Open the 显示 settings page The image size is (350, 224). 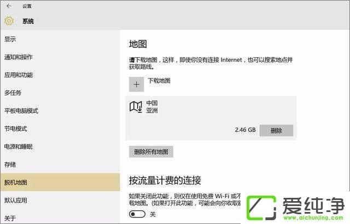[60, 39]
